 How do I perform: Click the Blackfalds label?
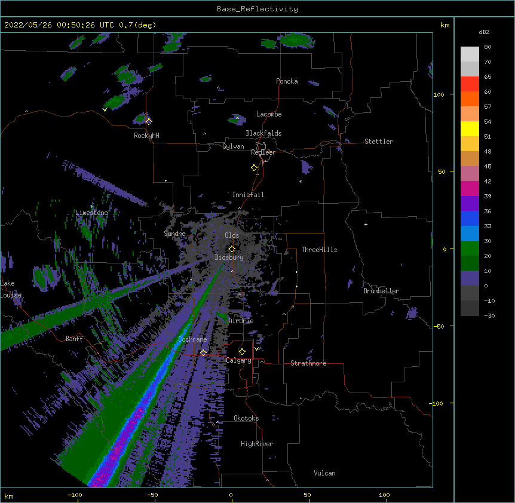point(263,133)
